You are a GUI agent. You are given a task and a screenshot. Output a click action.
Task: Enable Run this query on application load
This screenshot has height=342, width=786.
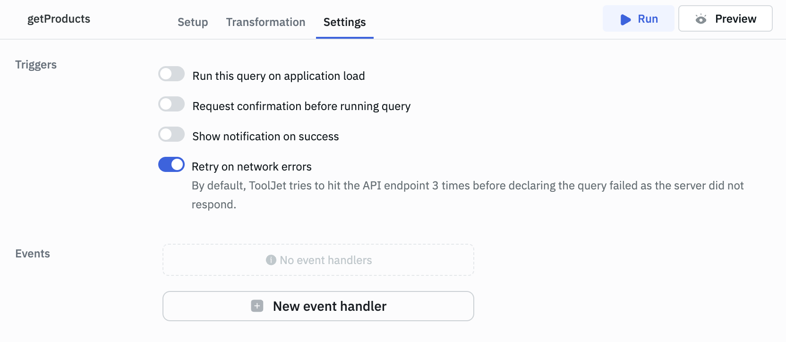pos(171,74)
